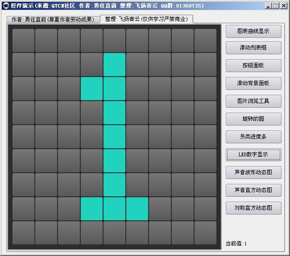The width and height of the screenshot is (290, 256).
Task: Show the 另类进度条 demo
Action: click(x=253, y=137)
